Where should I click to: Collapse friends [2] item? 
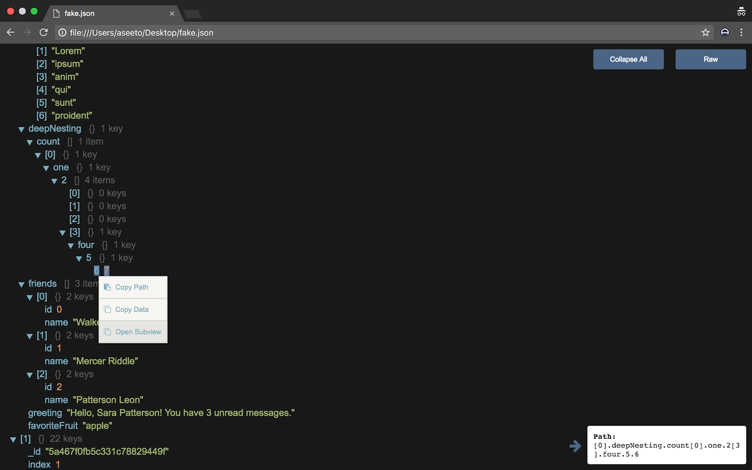point(31,375)
